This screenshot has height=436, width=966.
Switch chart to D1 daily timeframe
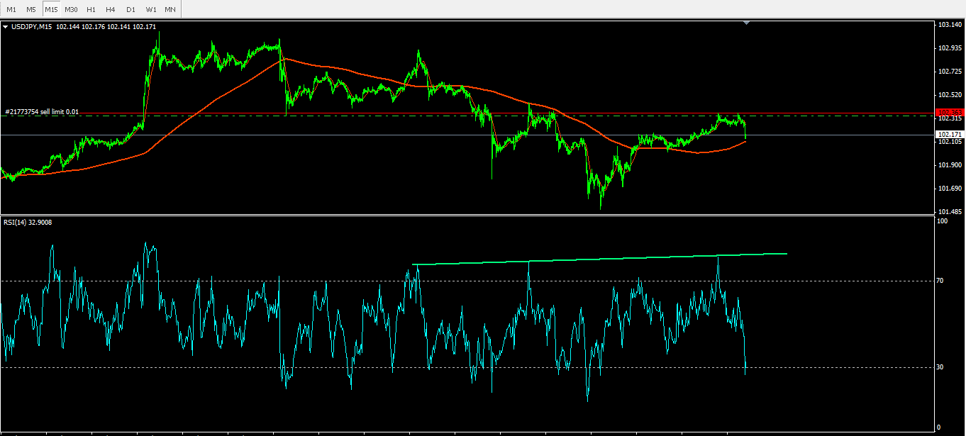131,9
